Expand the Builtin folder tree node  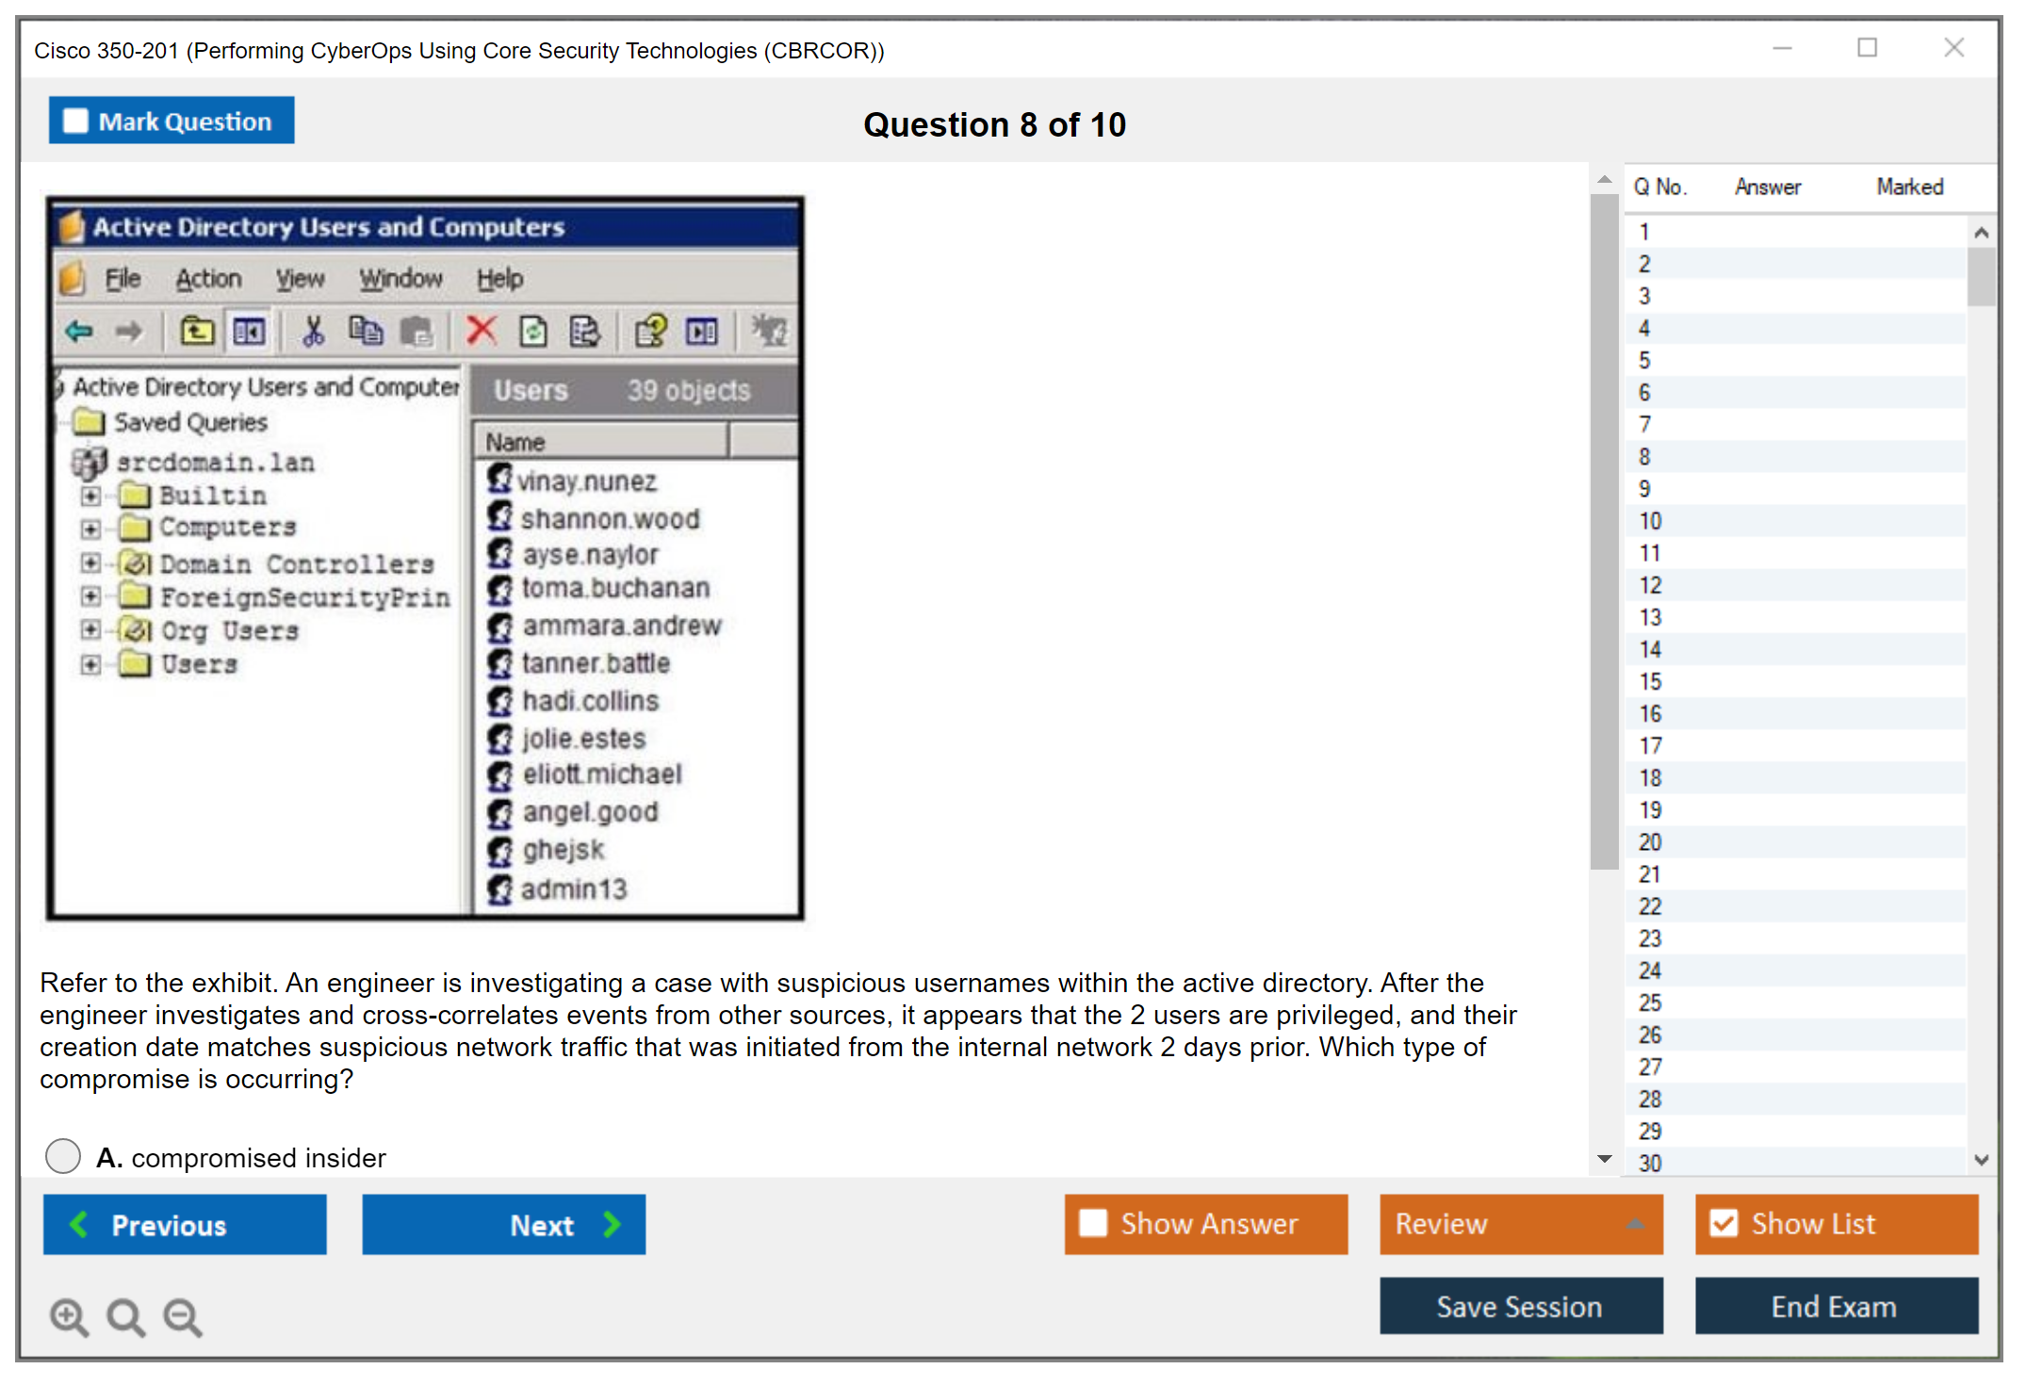[90, 496]
